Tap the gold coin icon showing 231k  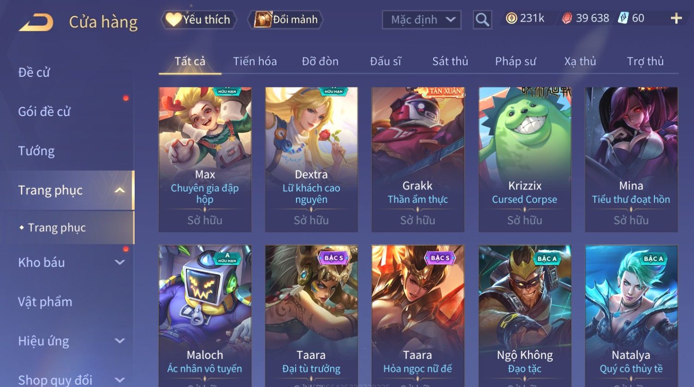[511, 18]
